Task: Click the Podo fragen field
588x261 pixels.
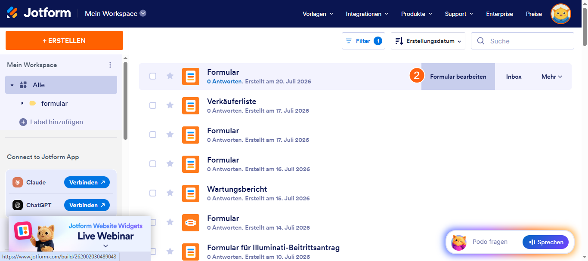Action: coord(490,242)
